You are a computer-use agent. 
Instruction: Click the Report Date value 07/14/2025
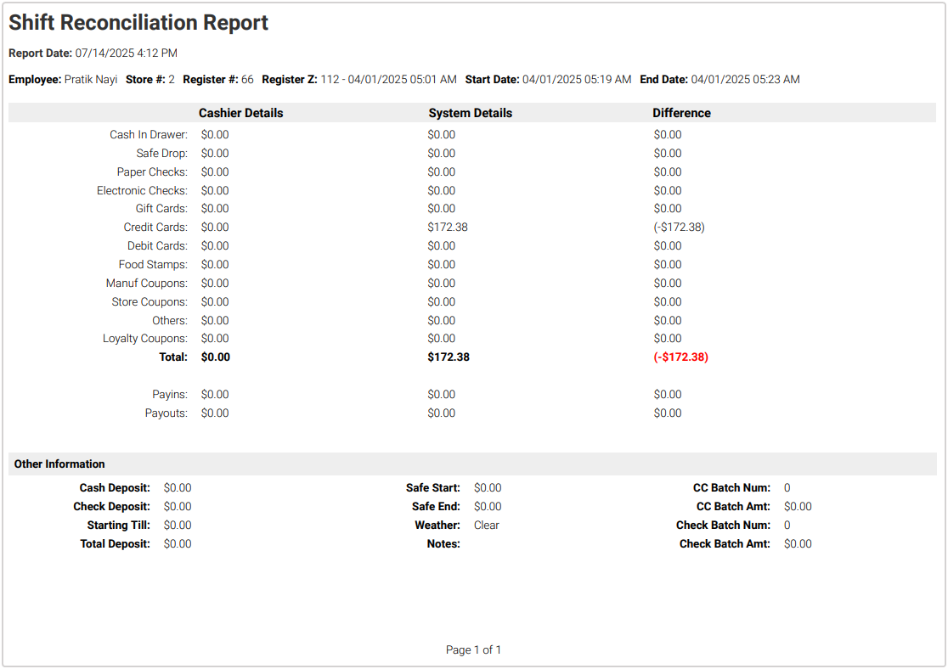(126, 53)
